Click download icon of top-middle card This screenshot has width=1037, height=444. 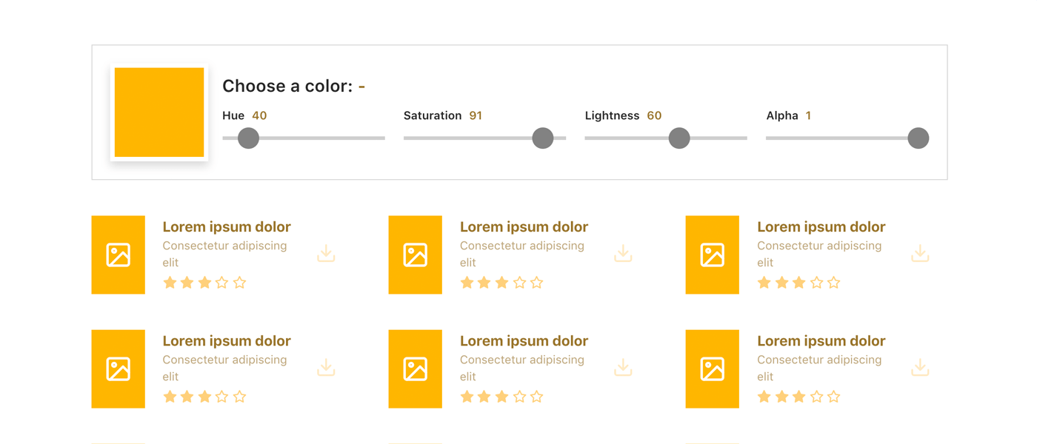pos(623,253)
